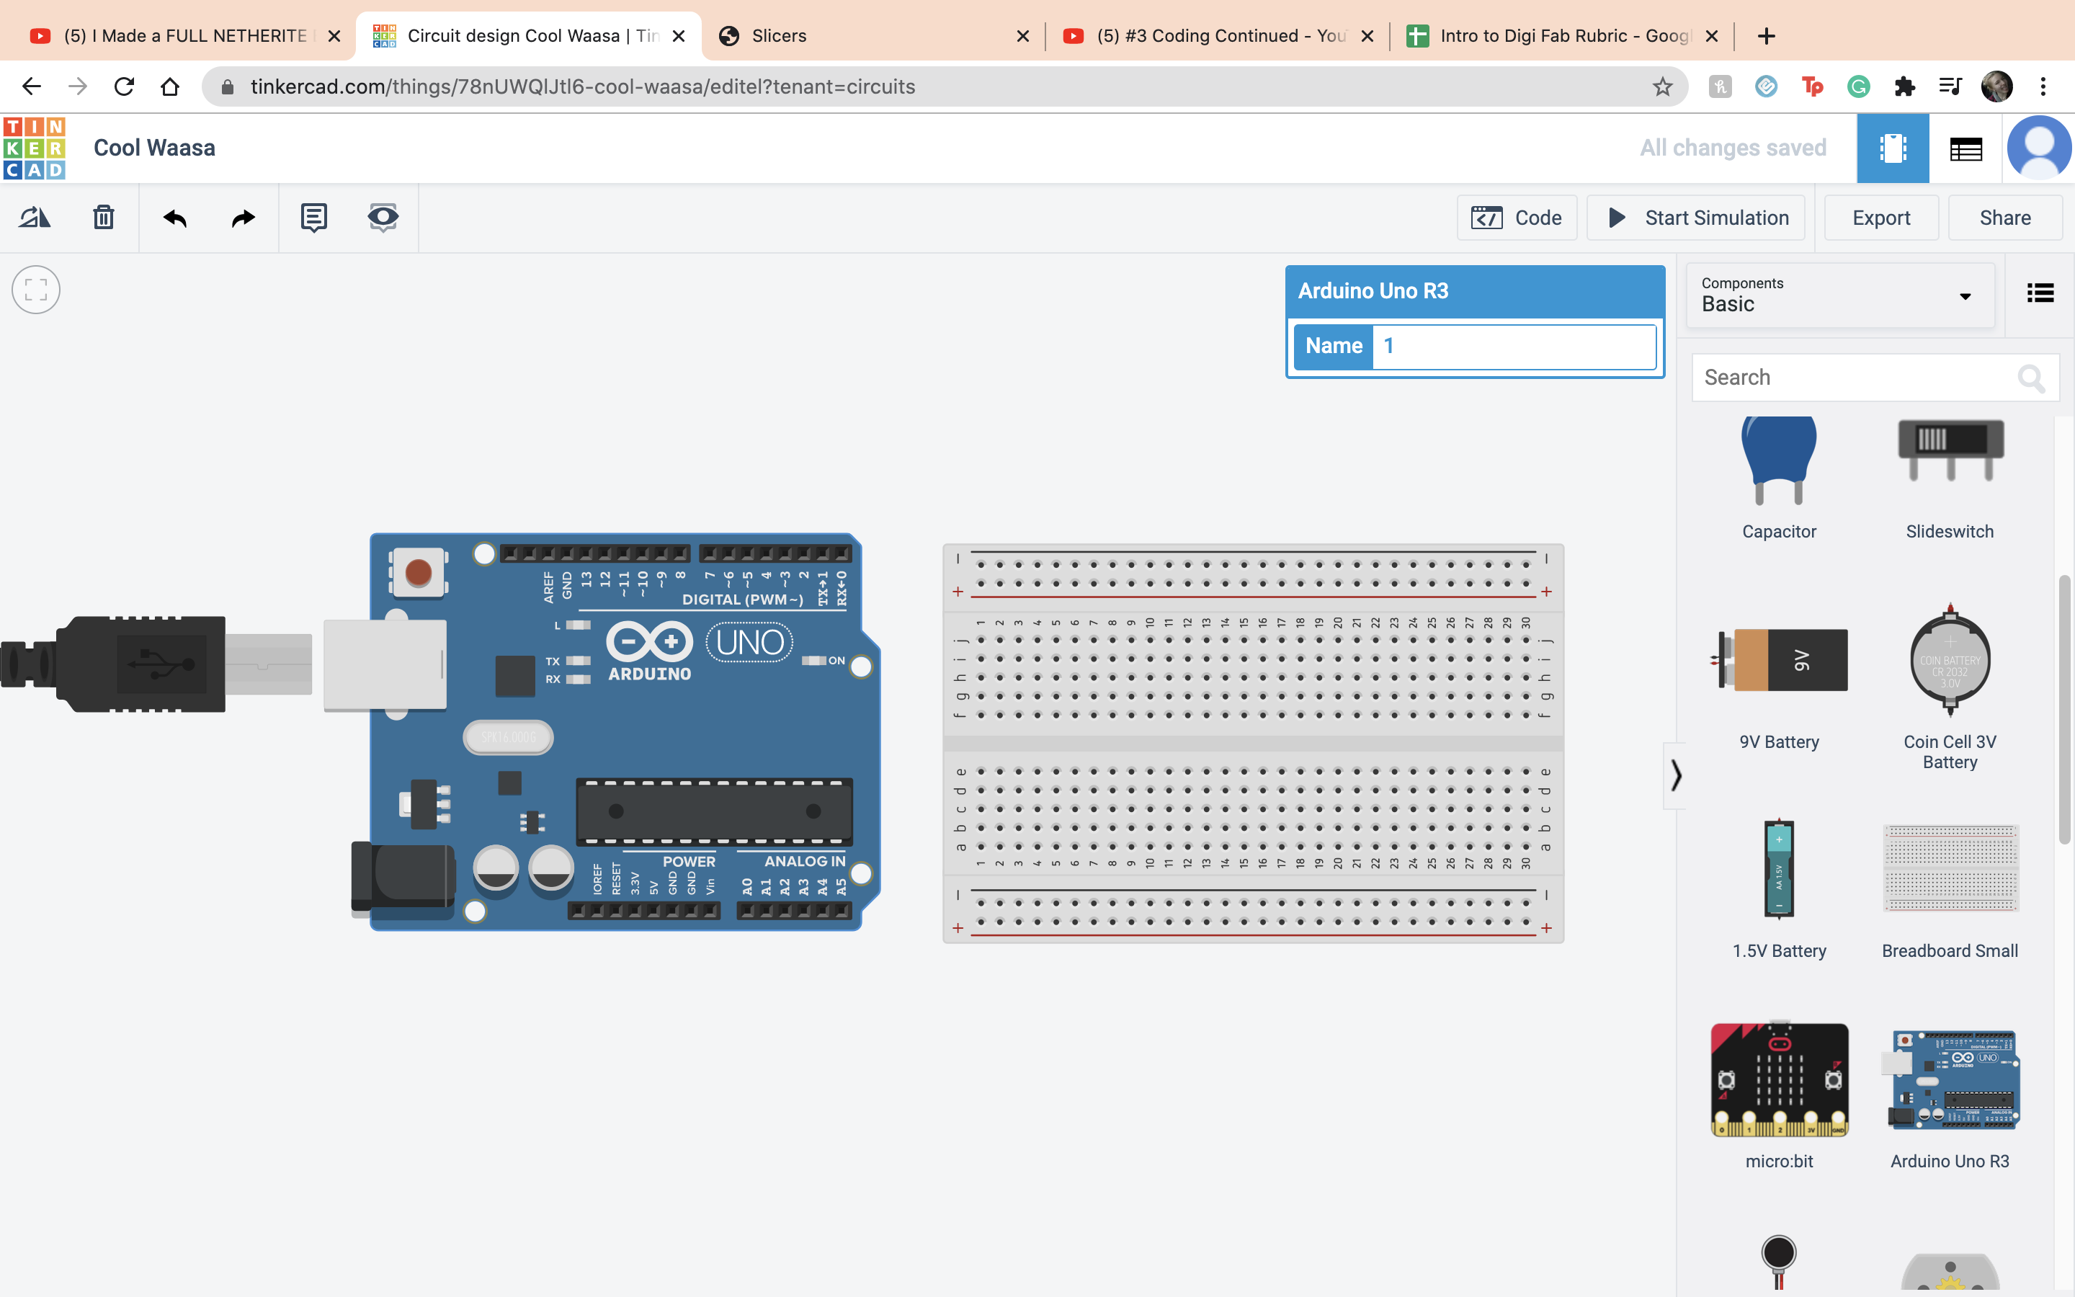Viewport: 2075px width, 1297px height.
Task: Select the 1.5V Battery component
Action: click(x=1778, y=888)
